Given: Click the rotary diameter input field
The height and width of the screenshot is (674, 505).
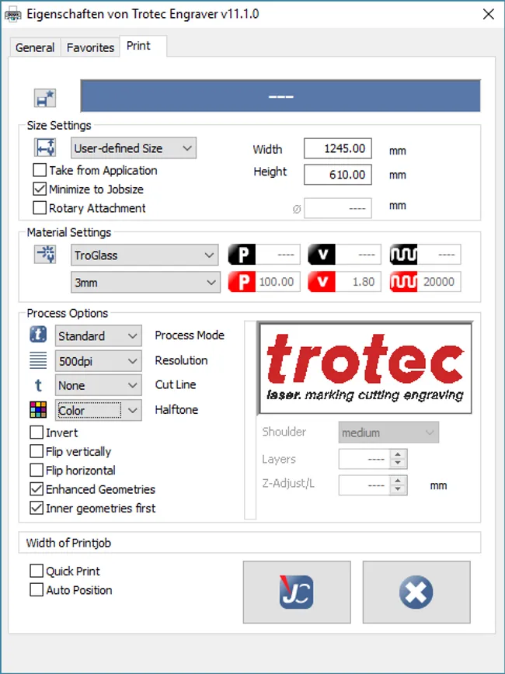Looking at the screenshot, I should (x=338, y=208).
